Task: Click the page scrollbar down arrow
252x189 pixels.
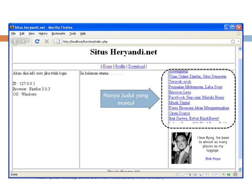Action: [x=239, y=169]
